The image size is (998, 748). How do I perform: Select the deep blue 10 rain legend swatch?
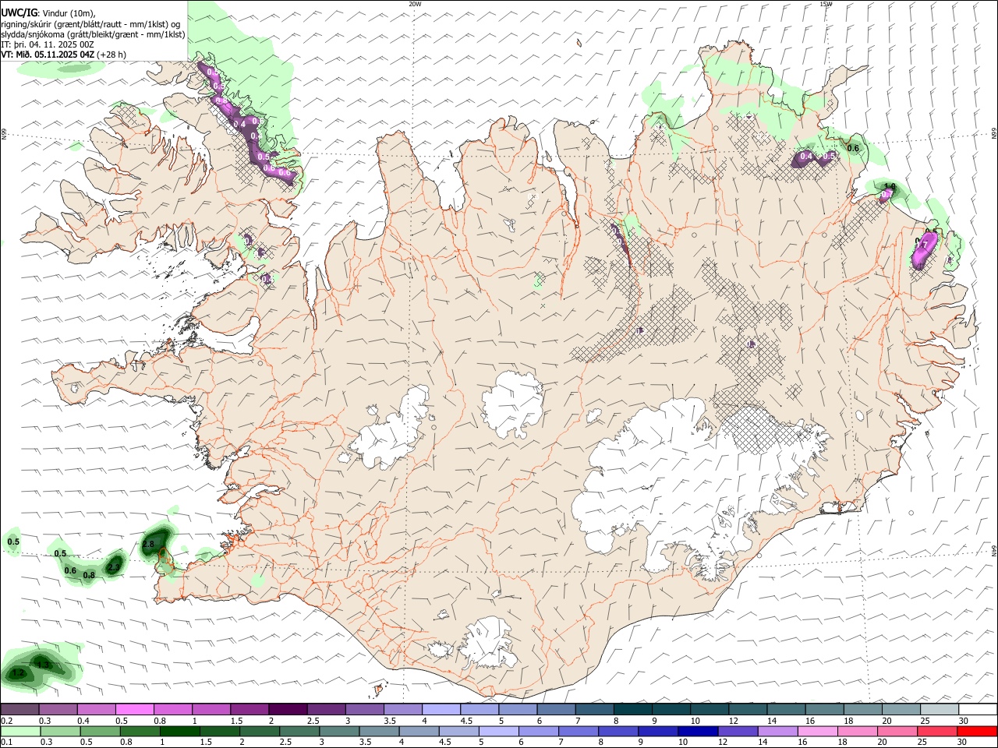tap(696, 731)
